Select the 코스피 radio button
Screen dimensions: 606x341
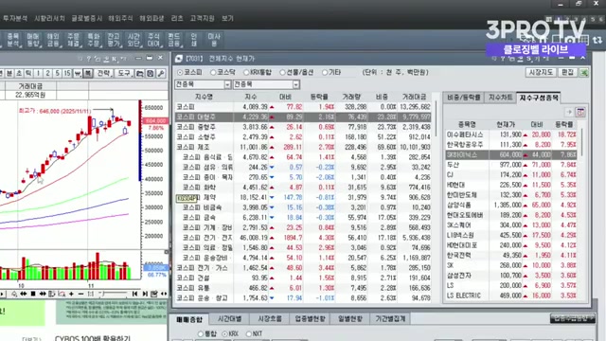180,72
